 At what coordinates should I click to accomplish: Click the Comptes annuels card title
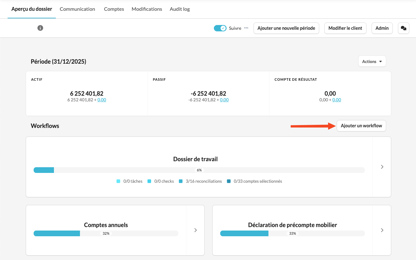coord(106,225)
